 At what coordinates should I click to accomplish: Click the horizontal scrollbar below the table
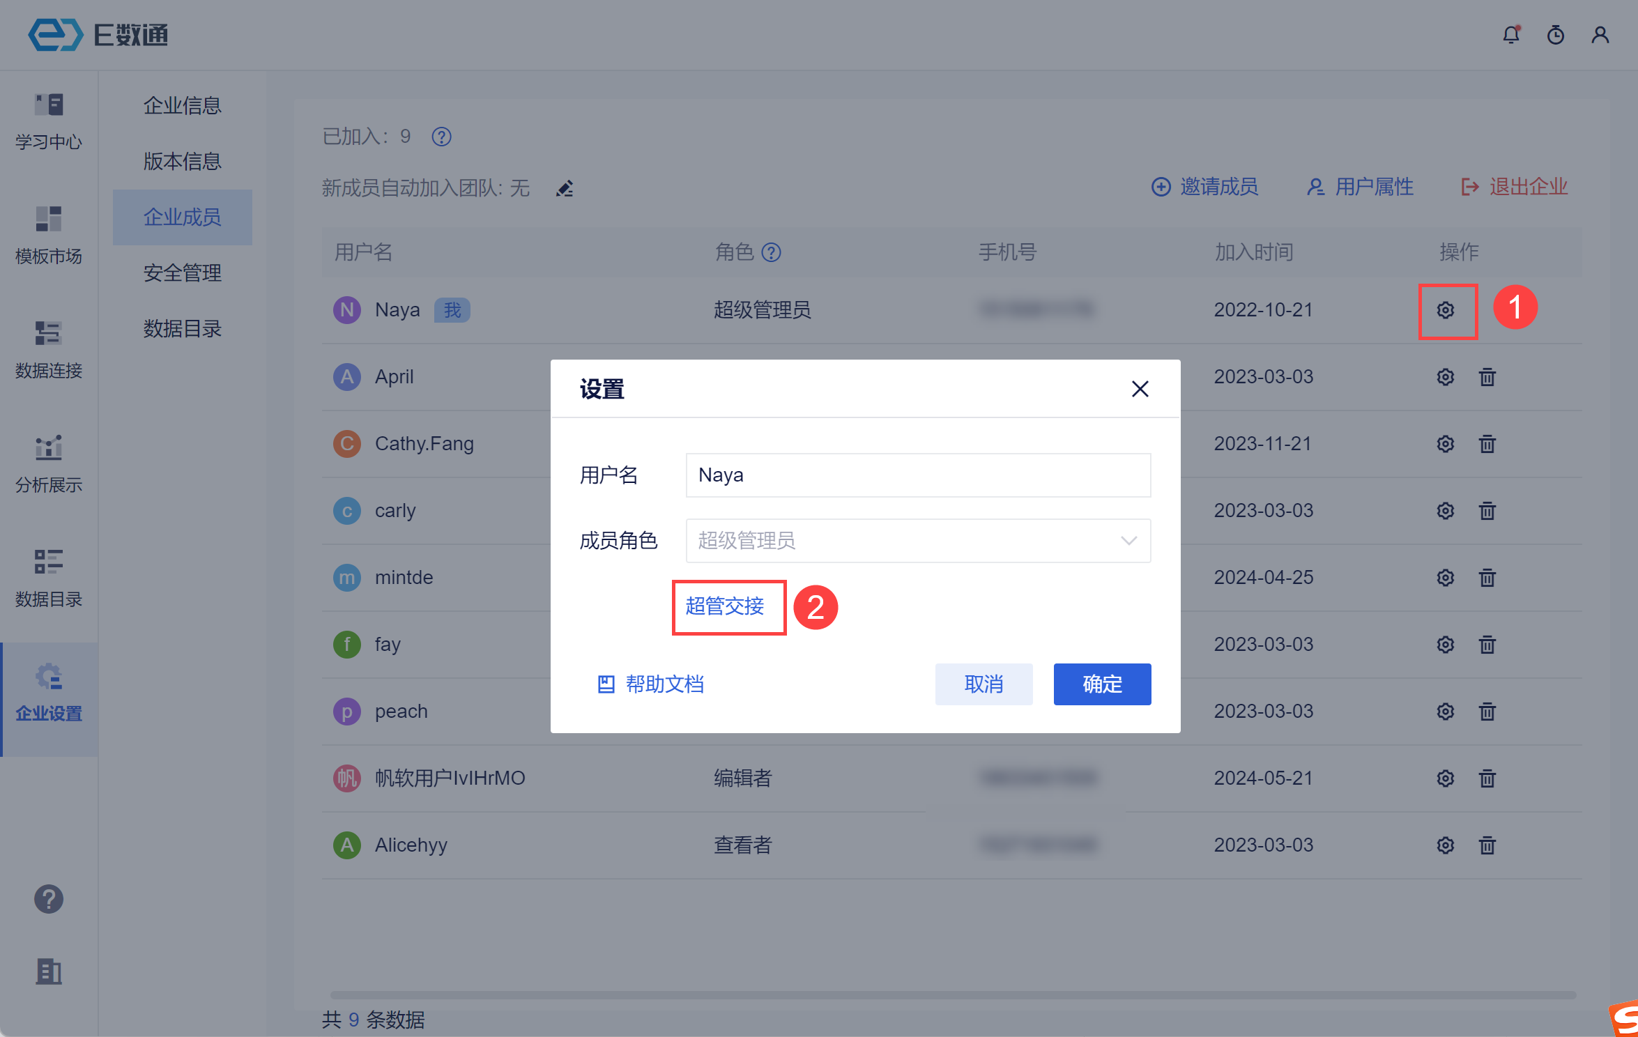coord(952,995)
